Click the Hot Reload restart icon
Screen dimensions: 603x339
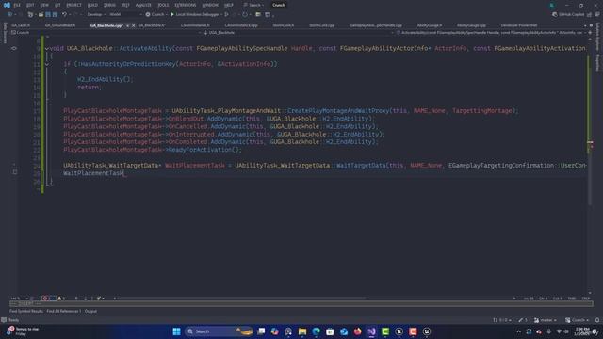[245, 15]
